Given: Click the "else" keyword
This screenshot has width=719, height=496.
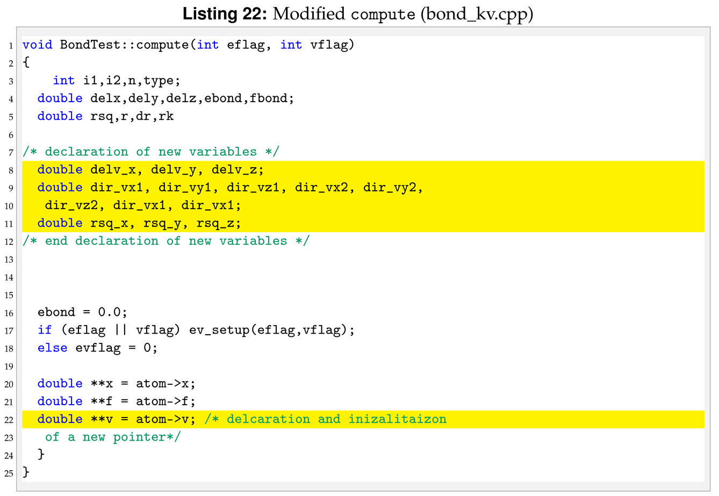Looking at the screenshot, I should click(53, 348).
